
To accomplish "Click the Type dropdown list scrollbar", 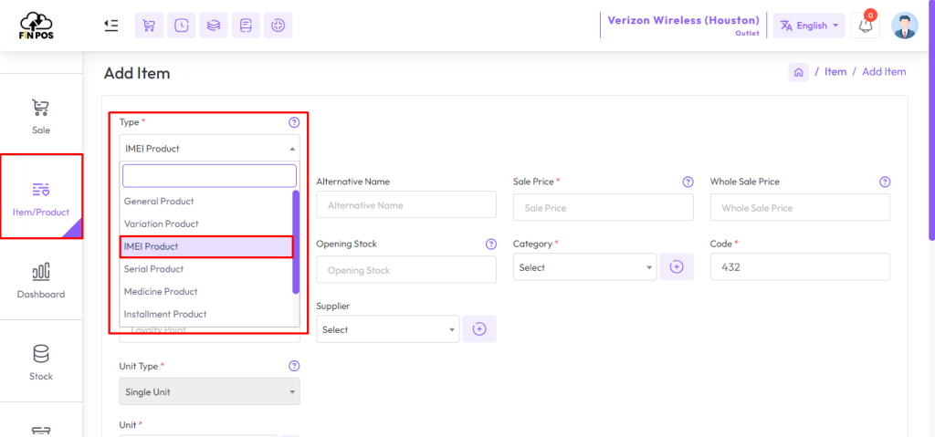I will pyautogui.click(x=296, y=242).
